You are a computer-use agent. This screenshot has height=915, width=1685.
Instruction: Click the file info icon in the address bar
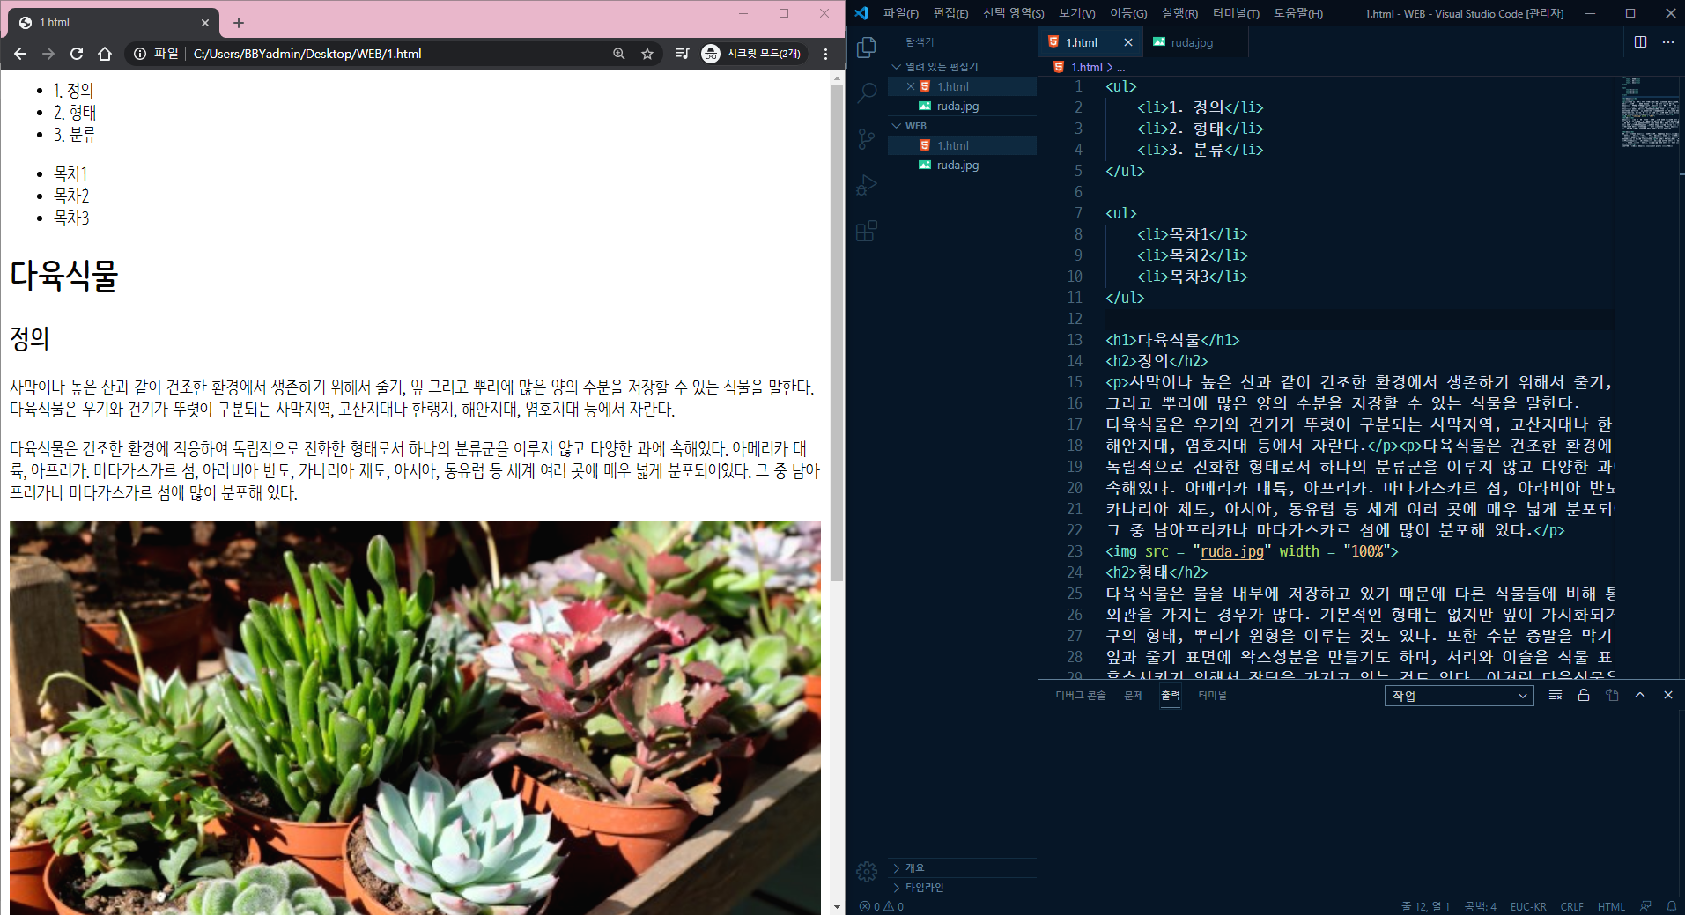[139, 54]
